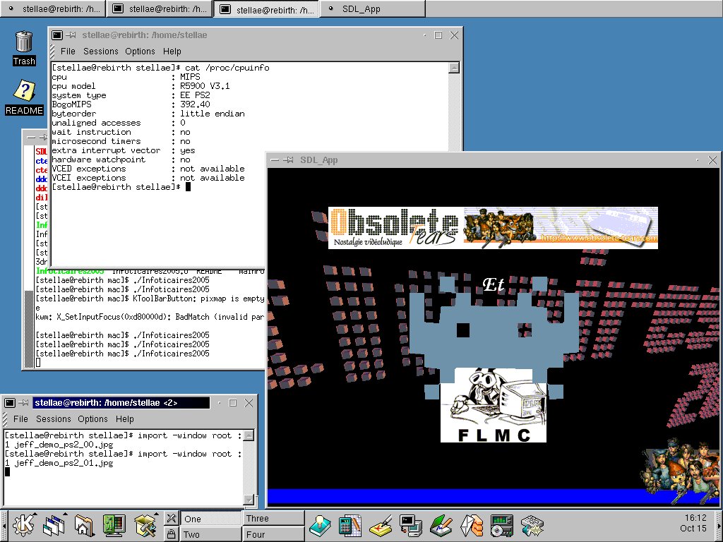Open the Utilities toolbox menu in the panel
Image resolution: width=723 pixels, height=542 pixels.
click(x=145, y=525)
